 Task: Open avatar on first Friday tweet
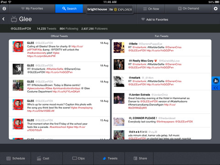[x=18, y=124]
